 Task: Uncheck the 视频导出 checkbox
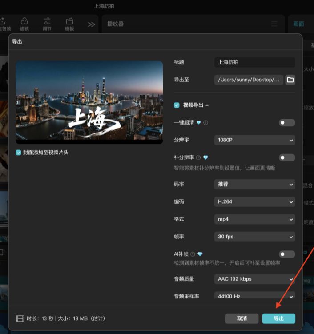pos(177,105)
